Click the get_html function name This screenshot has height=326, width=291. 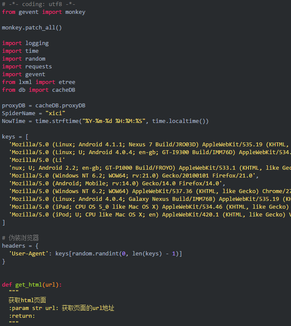coord(28,285)
